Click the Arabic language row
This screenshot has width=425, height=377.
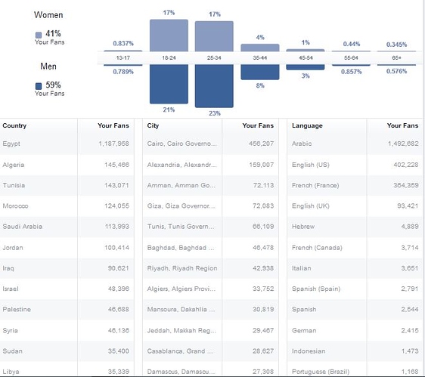(355, 144)
